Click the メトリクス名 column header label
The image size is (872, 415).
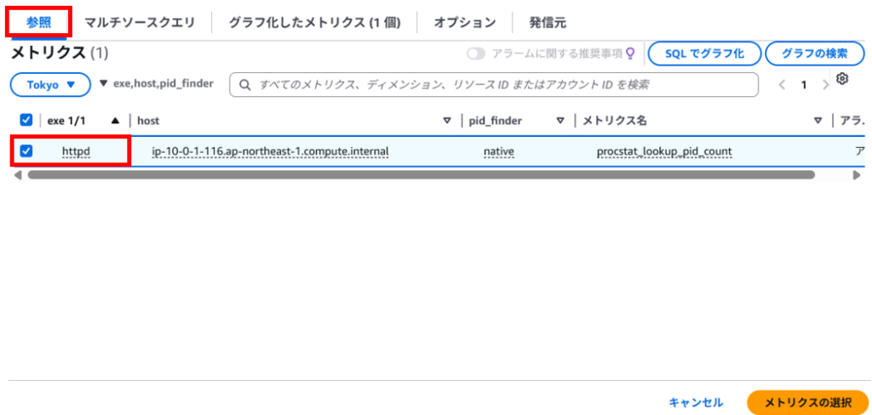tap(614, 121)
